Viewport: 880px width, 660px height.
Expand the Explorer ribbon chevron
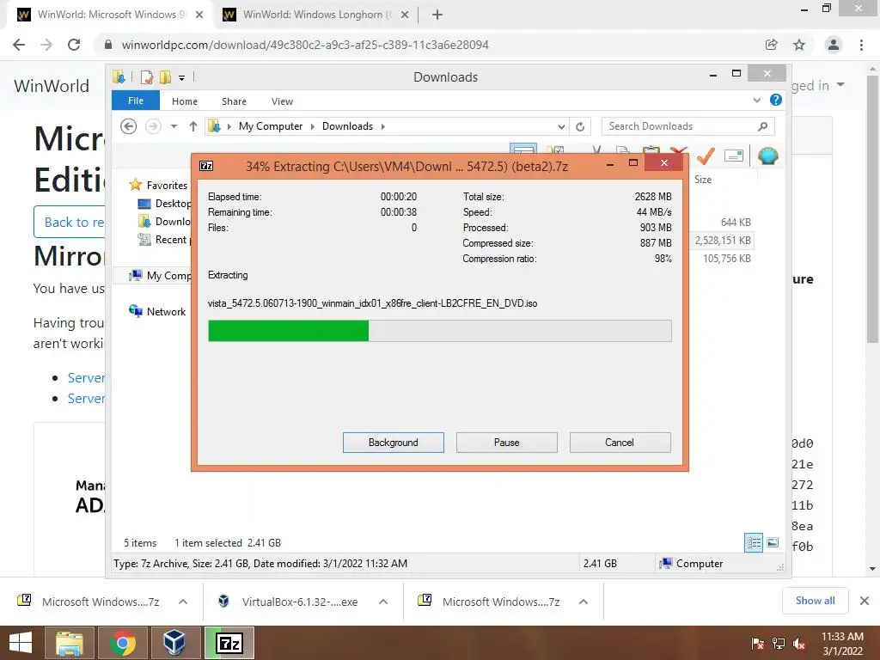(x=757, y=100)
